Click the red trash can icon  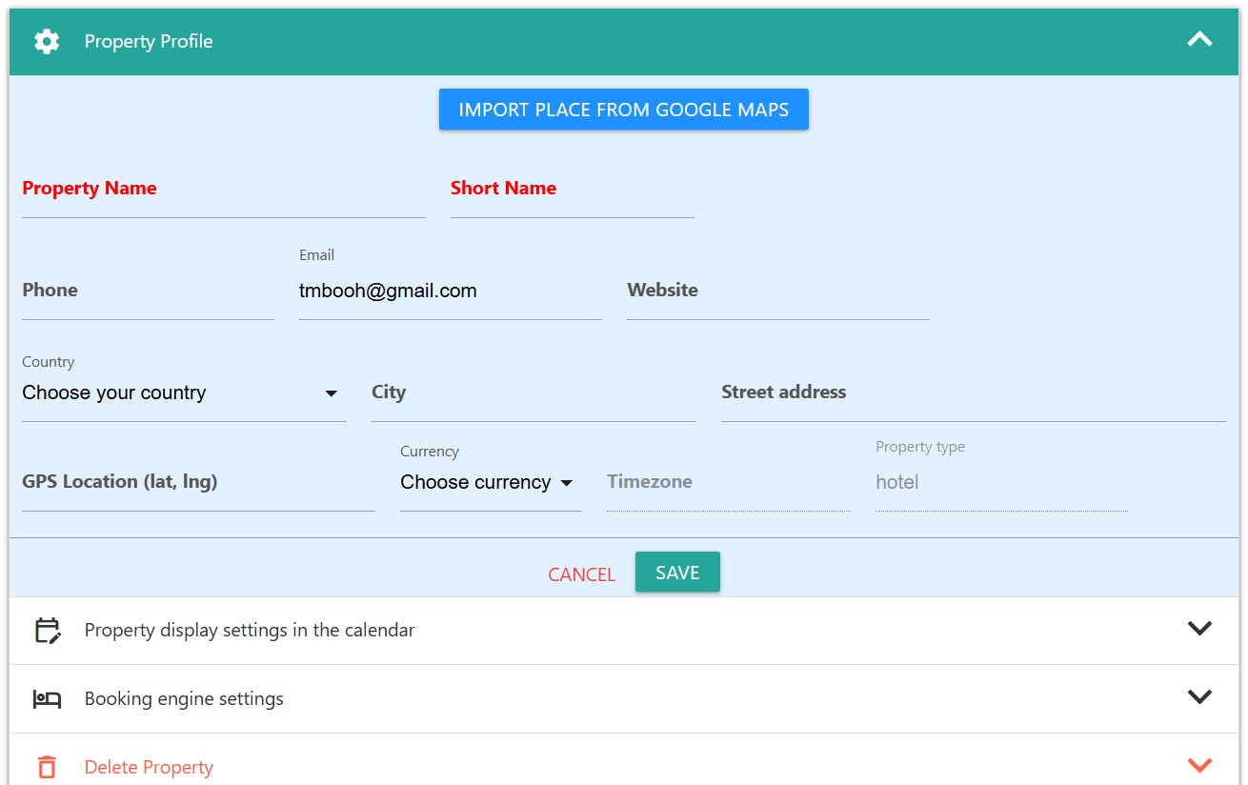coord(47,767)
